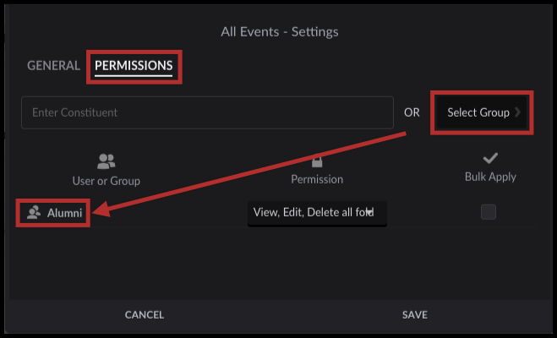
Task: Click the two-person User or Group icon
Action: [x=106, y=161]
